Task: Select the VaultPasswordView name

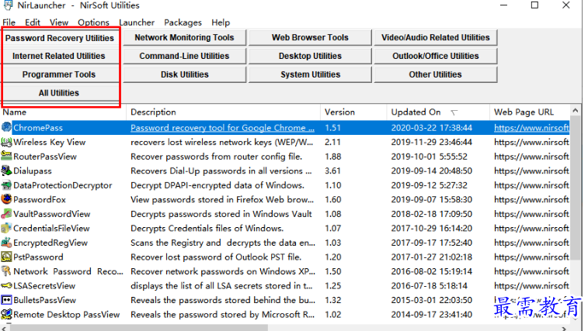Action: [x=52, y=214]
